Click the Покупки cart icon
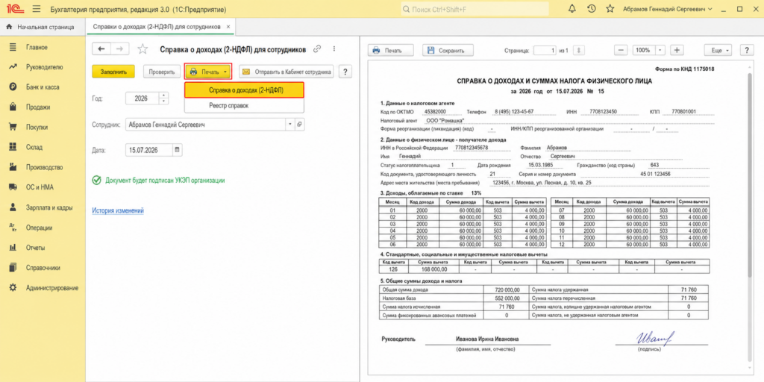Image resolution: width=764 pixels, height=382 pixels. pos(13,127)
